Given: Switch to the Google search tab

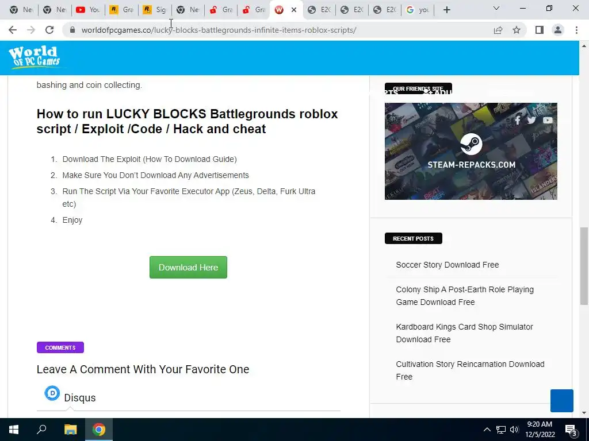Looking at the screenshot, I should point(418,10).
